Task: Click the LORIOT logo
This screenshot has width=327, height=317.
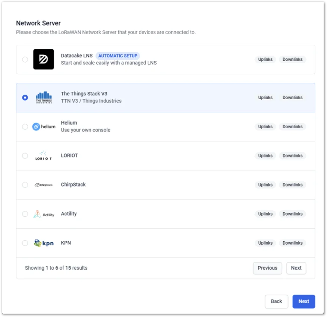Action: (43, 156)
